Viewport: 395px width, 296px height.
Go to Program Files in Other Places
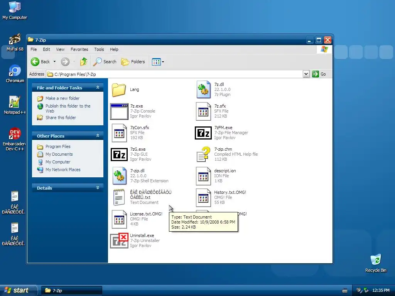[x=58, y=146]
